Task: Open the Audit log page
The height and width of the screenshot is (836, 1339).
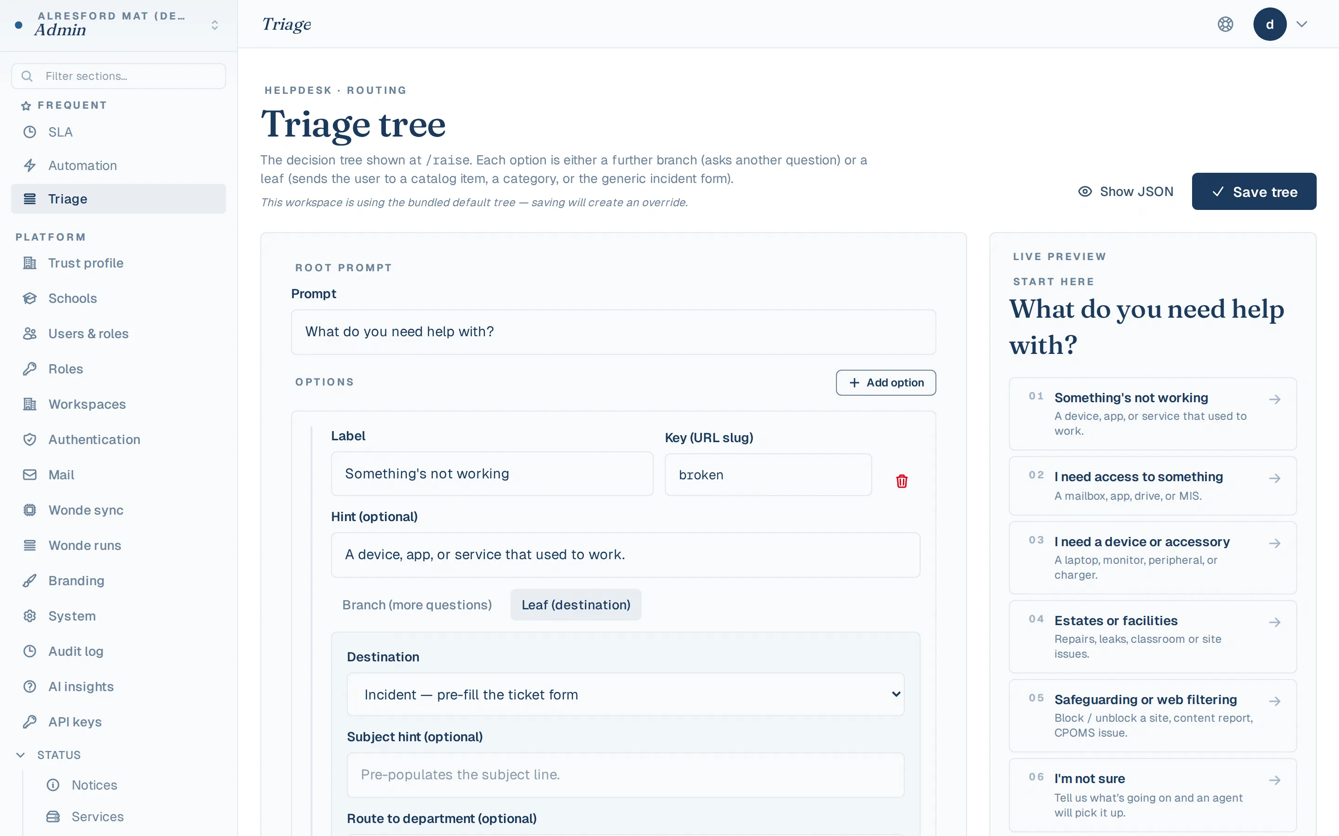Action: [x=119, y=651]
